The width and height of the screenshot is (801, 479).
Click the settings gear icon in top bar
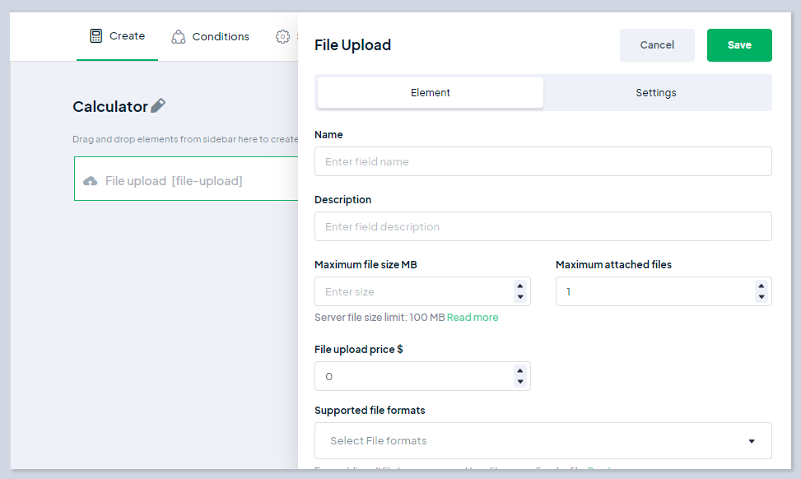pos(283,37)
